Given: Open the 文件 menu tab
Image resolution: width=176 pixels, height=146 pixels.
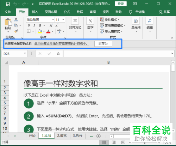Looking at the screenshot, I should (8, 12).
